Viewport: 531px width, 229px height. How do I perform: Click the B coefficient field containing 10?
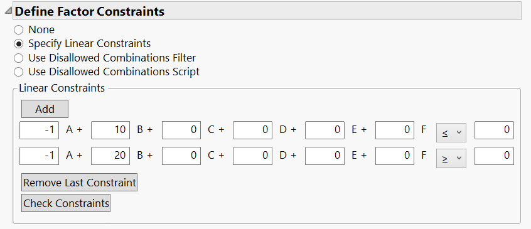click(110, 130)
